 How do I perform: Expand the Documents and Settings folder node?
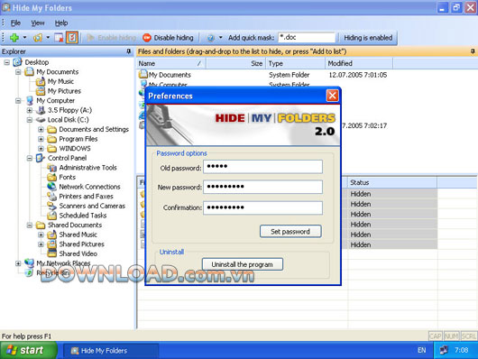point(41,129)
